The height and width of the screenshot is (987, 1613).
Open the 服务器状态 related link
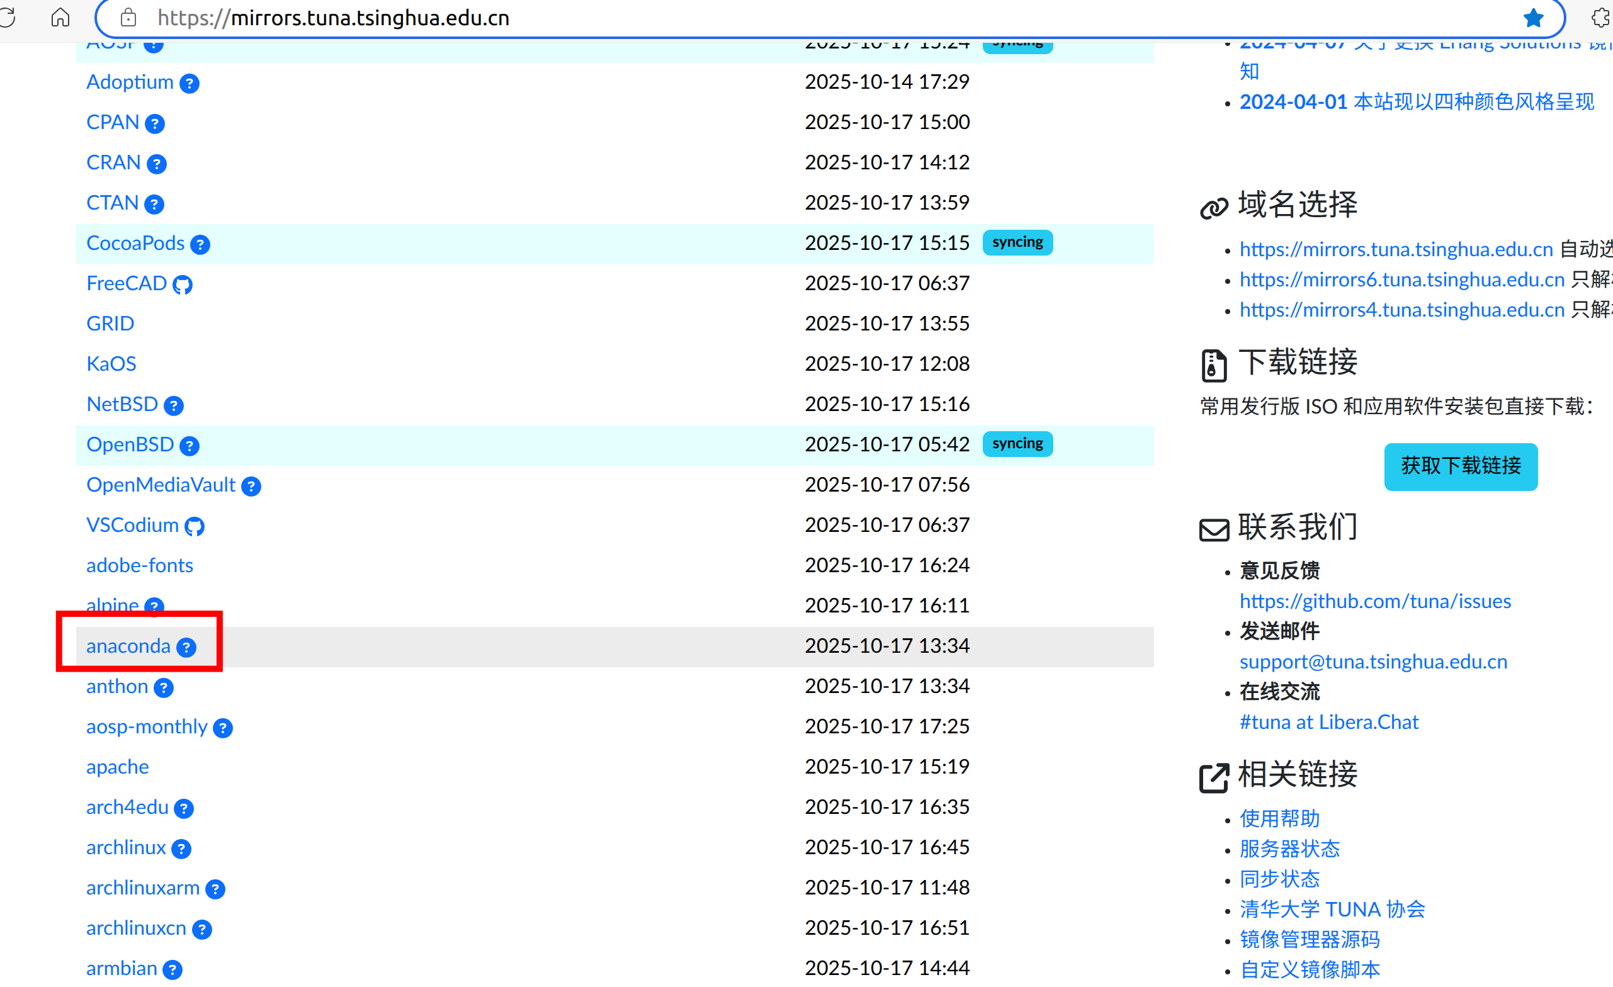tap(1289, 849)
